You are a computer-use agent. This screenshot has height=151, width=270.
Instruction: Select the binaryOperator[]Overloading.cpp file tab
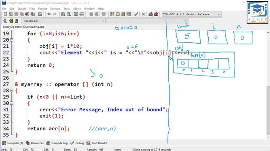(x=24, y=27)
